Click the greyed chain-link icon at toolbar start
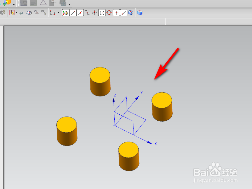The height and width of the screenshot is (189, 252). coord(3,13)
